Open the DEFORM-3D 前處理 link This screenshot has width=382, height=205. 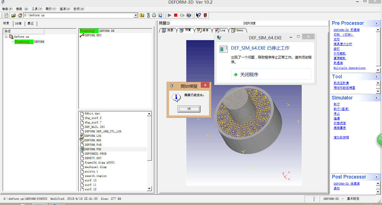tap(346, 30)
